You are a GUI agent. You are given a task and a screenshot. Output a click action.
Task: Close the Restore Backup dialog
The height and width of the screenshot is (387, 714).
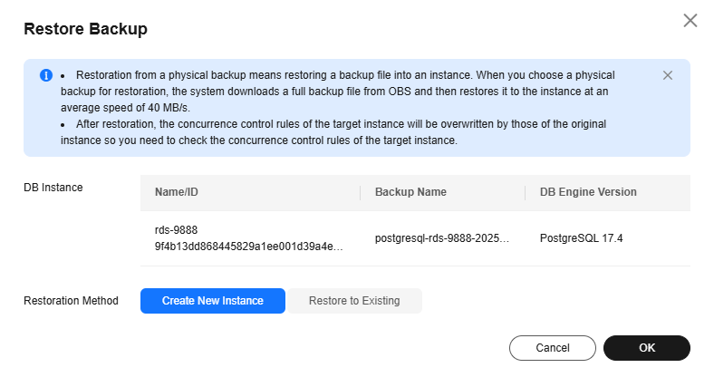coord(690,21)
